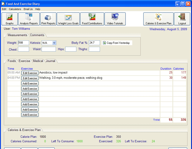Edit the Walking 3.0 mph exercise entry

click(x=30, y=78)
